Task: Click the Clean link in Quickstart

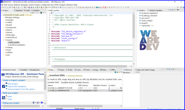Action: pyautogui.click(x=10, y=99)
